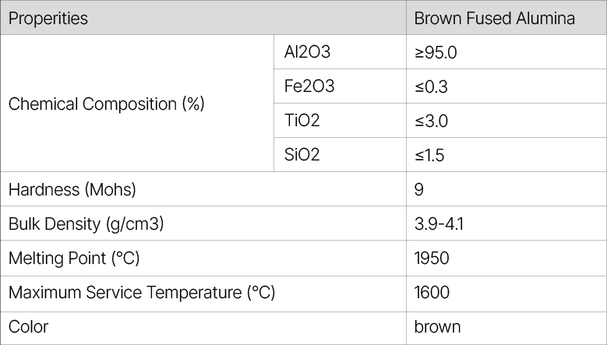The image size is (607, 345).
Task: Click the hardness value 9
Action: [x=419, y=189]
